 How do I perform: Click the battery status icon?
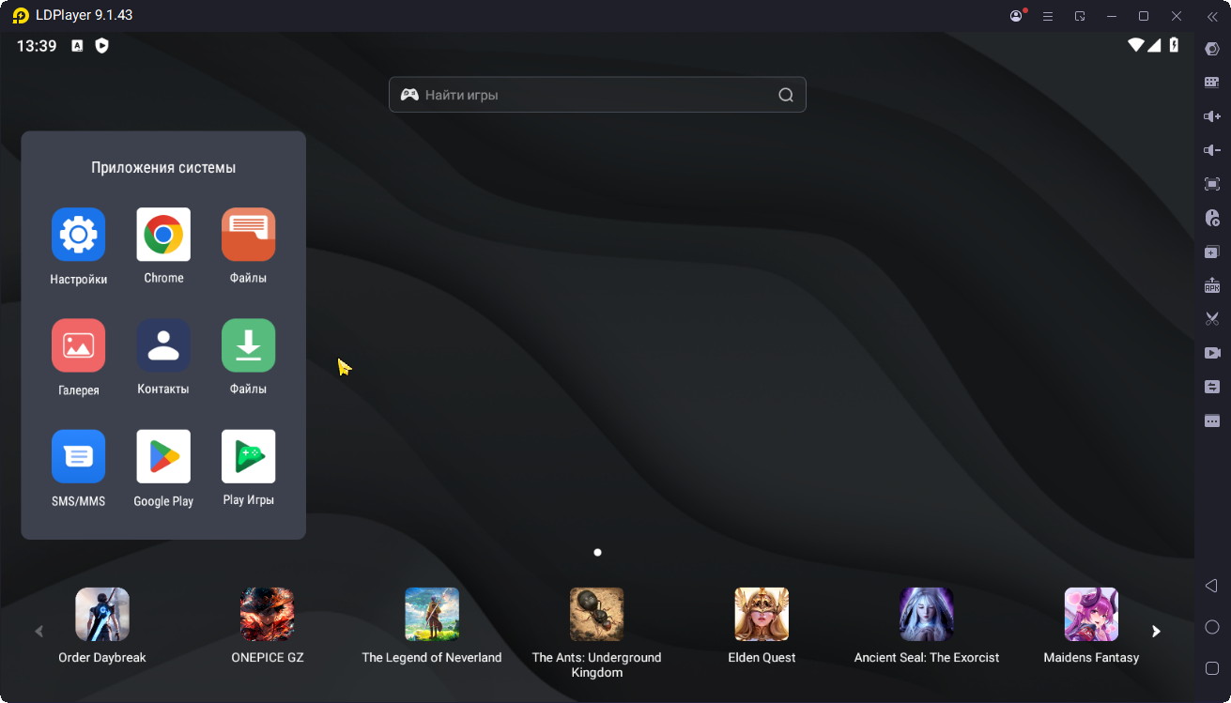coord(1174,45)
